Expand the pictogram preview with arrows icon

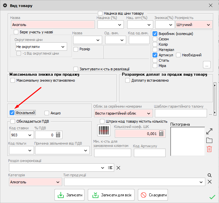tap(209, 131)
